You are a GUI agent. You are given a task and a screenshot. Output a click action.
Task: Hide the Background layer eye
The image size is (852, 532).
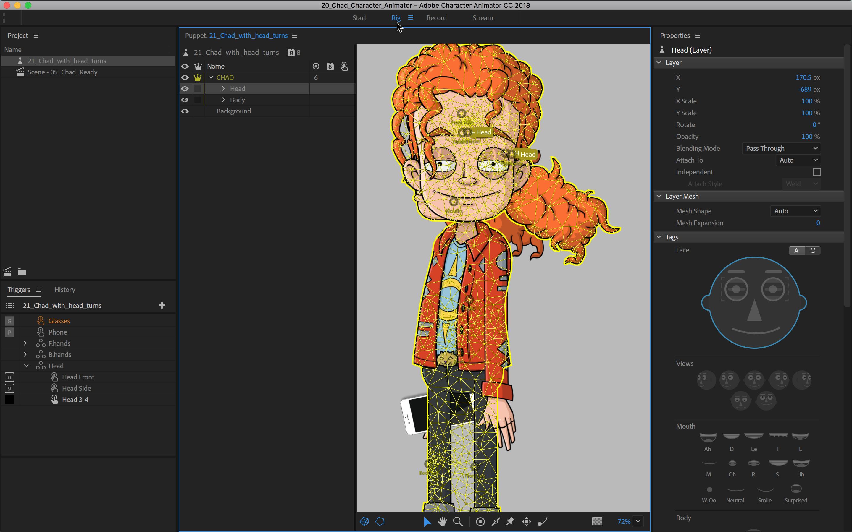click(x=185, y=111)
